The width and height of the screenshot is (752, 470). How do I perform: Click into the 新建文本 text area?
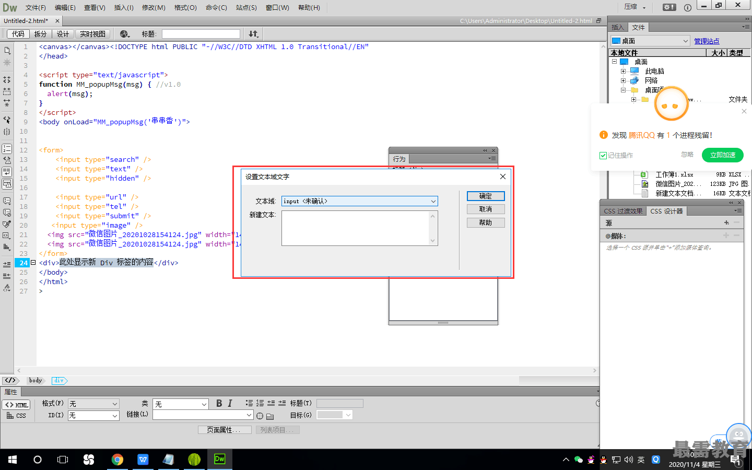tap(360, 228)
